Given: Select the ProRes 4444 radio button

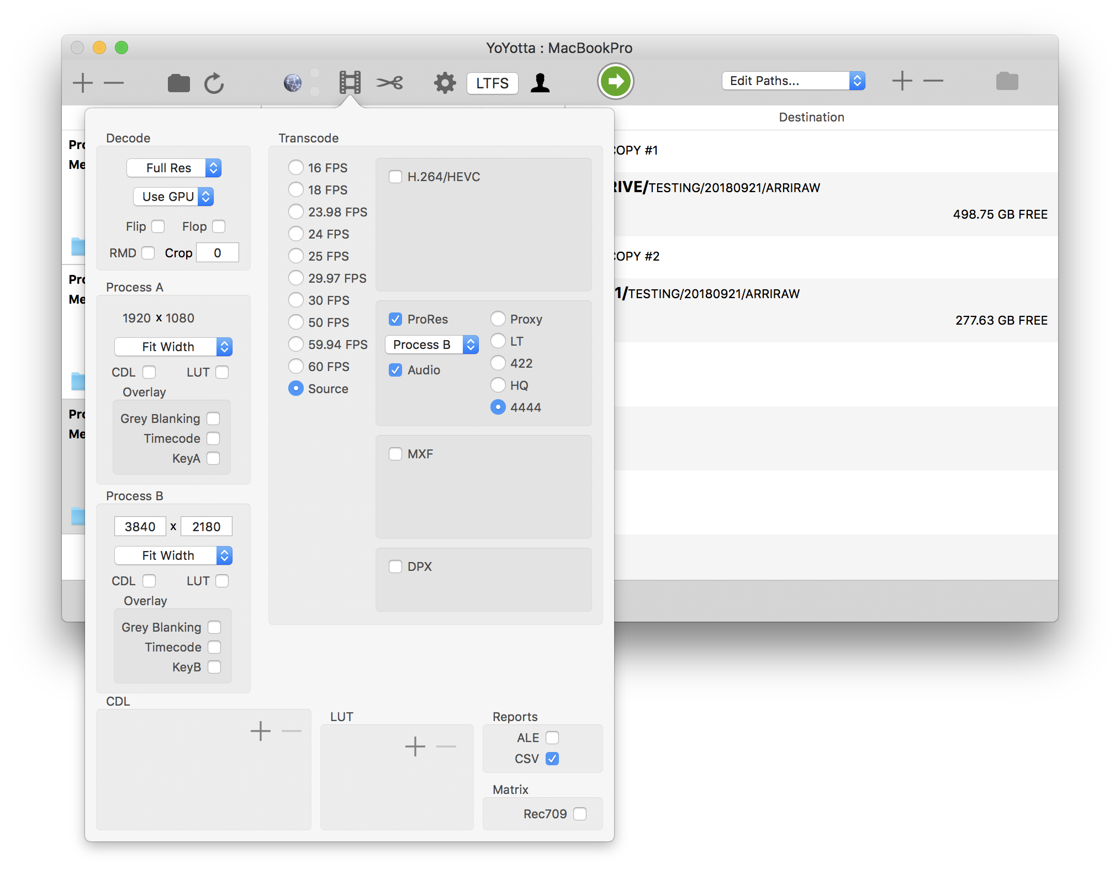Looking at the screenshot, I should 498,407.
